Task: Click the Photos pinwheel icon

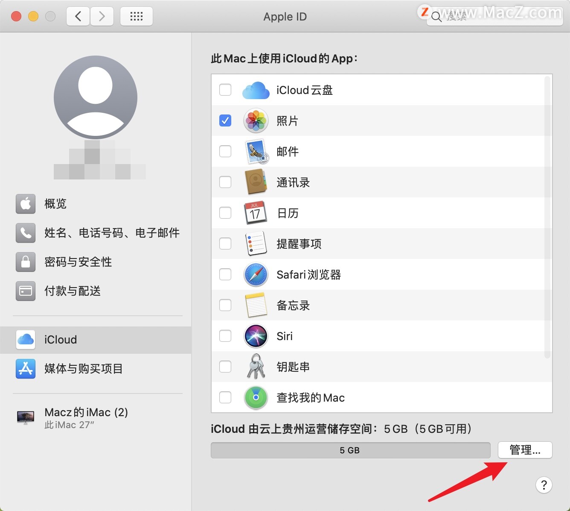Action: pos(256,120)
